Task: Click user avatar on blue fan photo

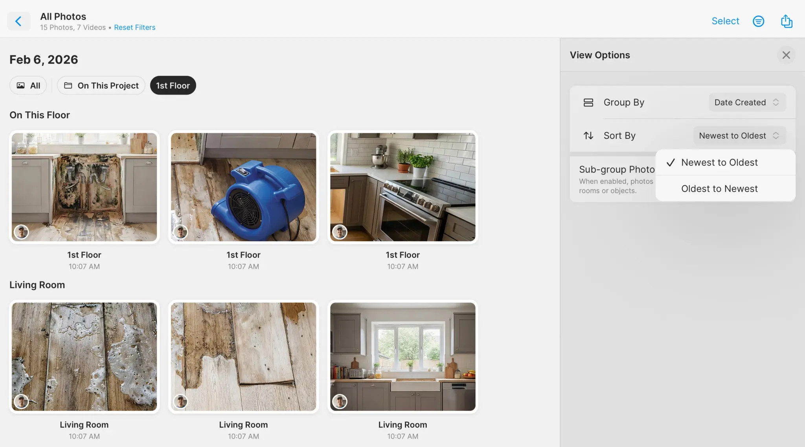Action: 180,232
